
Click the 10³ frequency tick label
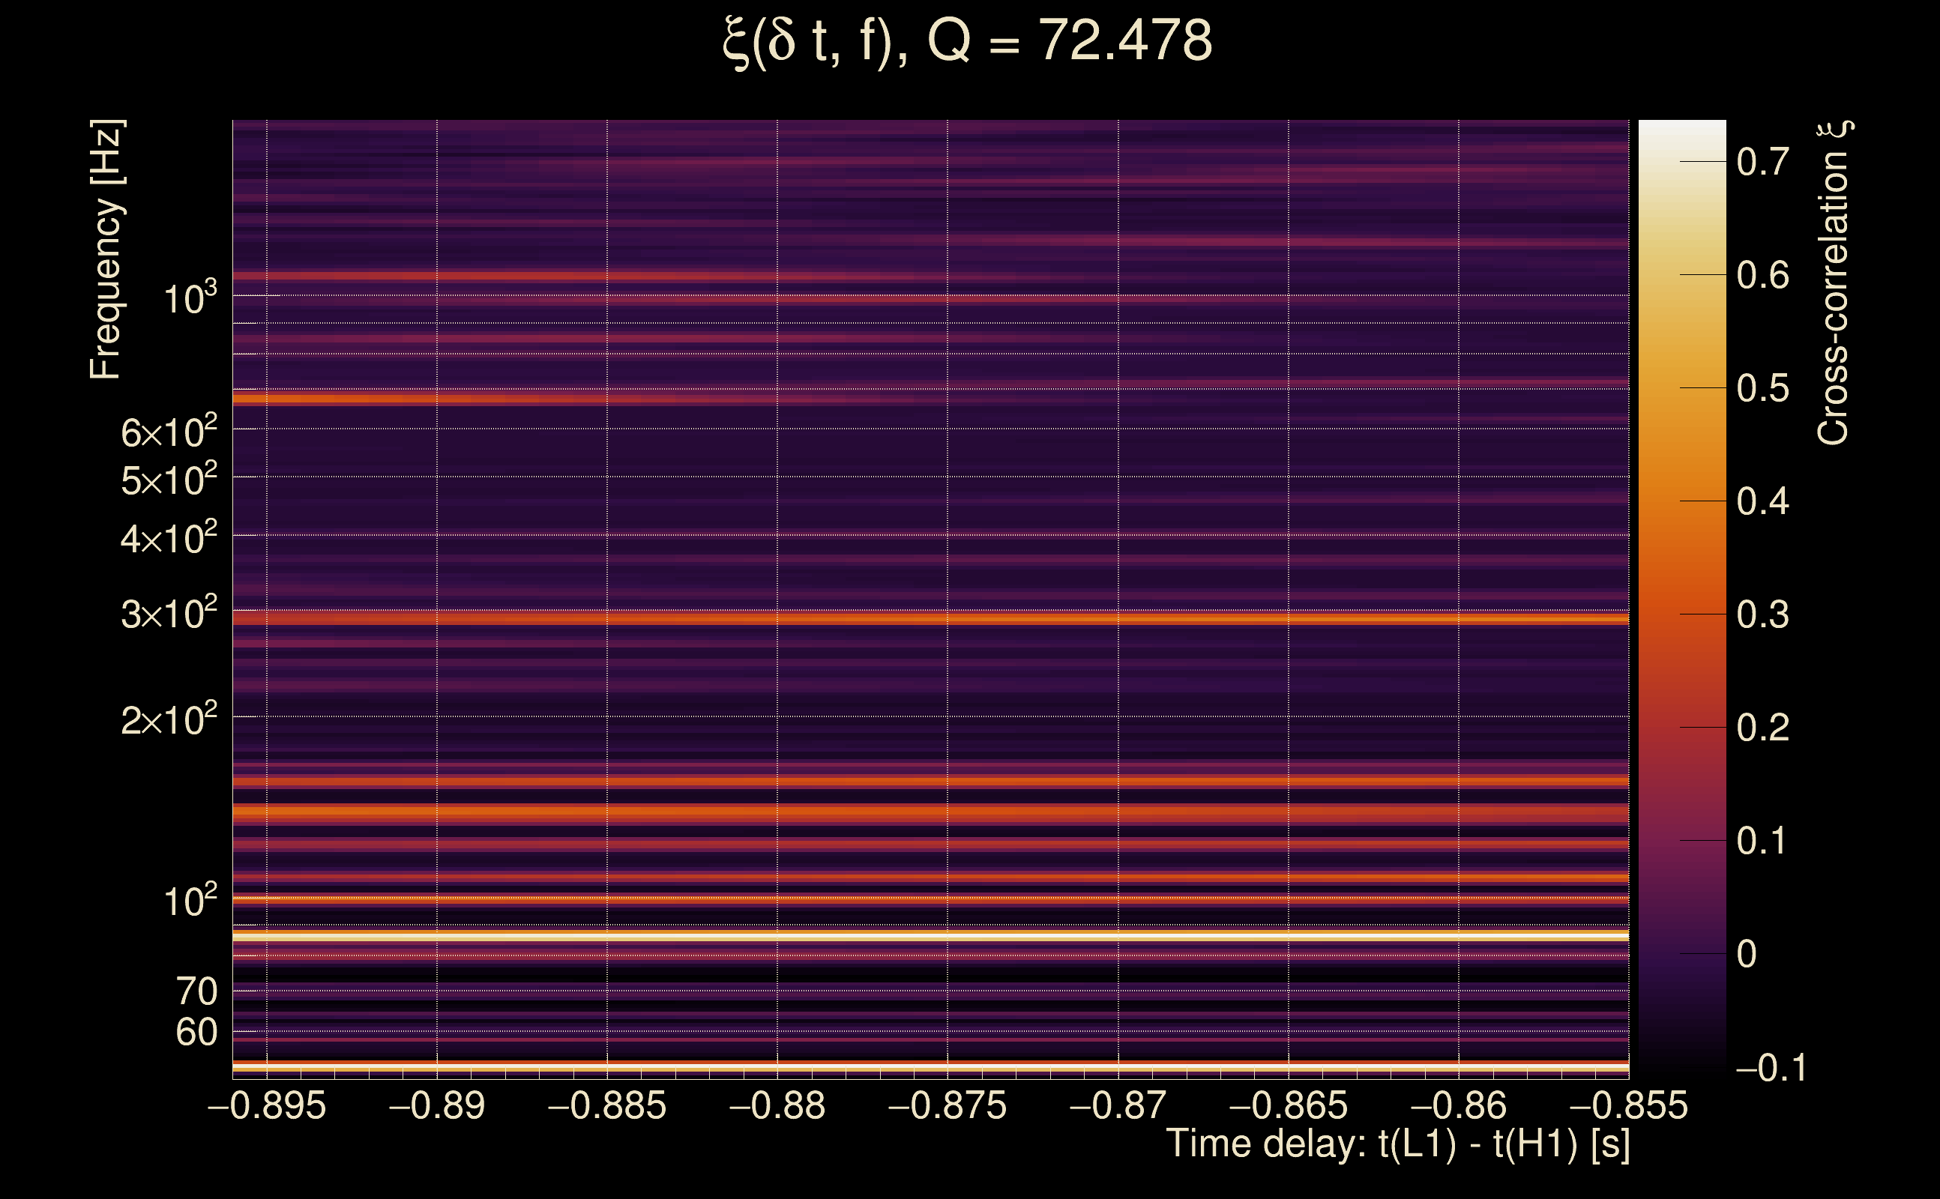click(x=190, y=299)
